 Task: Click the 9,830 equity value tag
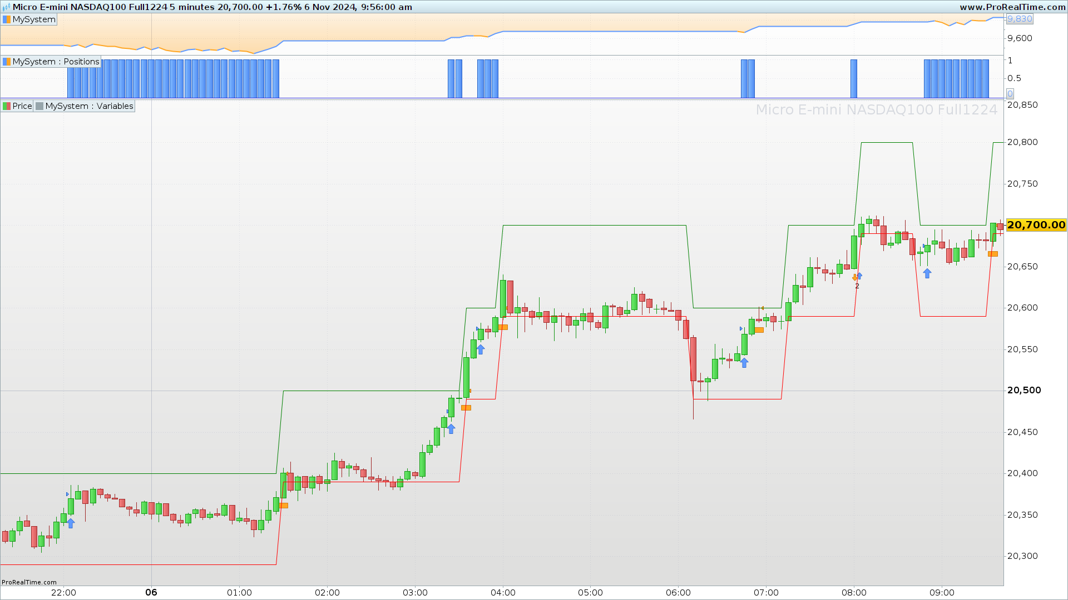[x=1020, y=19]
